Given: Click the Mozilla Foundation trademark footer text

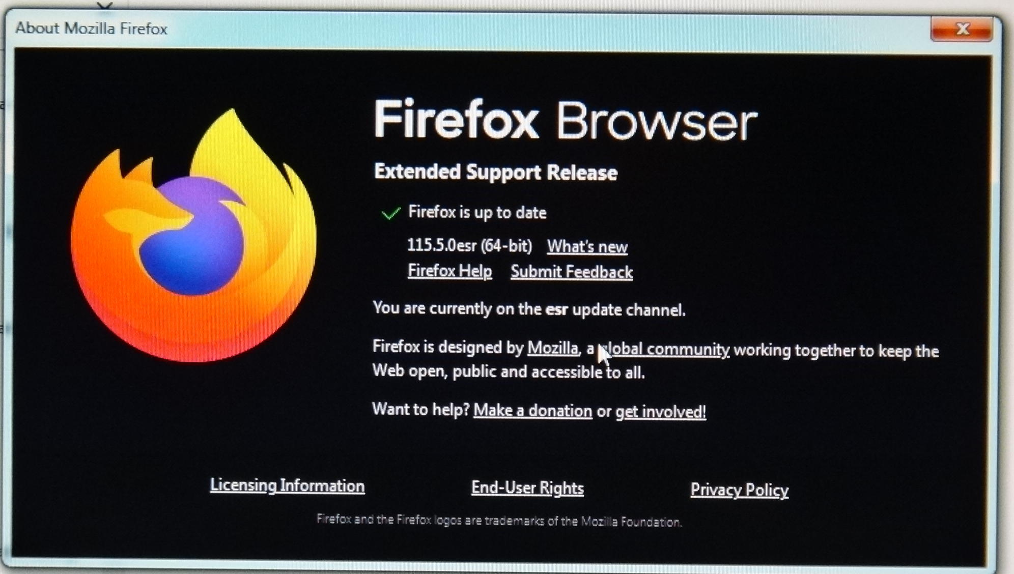Looking at the screenshot, I should (499, 520).
